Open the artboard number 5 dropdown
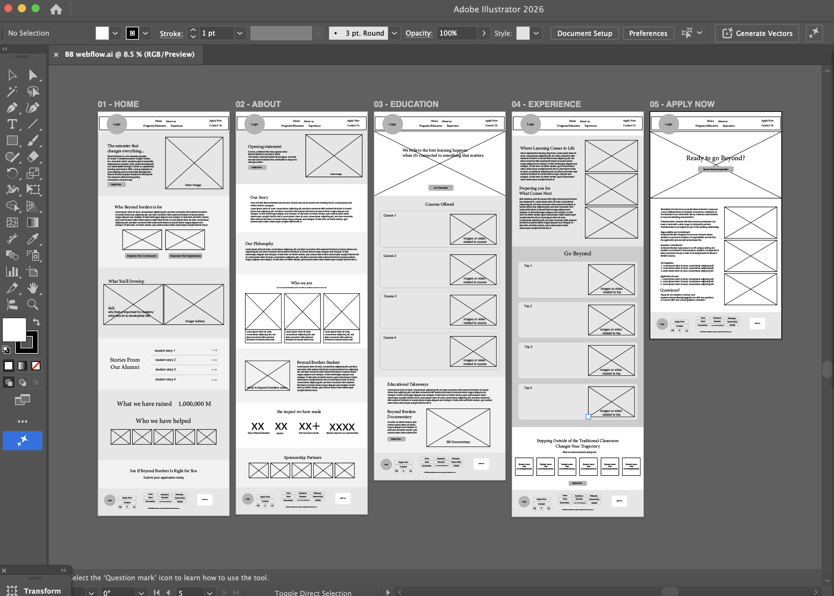This screenshot has height=596, width=834. 209,592
